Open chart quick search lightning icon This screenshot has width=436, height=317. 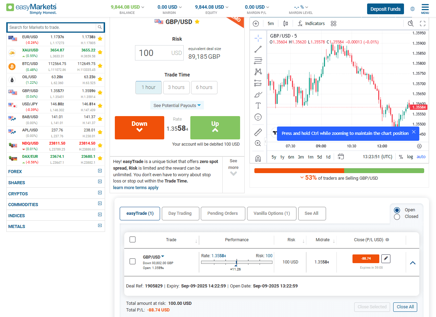tap(411, 24)
